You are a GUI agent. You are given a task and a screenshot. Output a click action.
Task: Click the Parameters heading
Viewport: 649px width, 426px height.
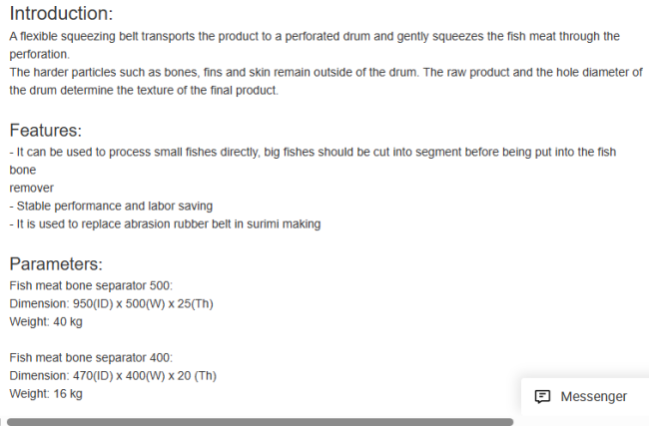pyautogui.click(x=56, y=263)
